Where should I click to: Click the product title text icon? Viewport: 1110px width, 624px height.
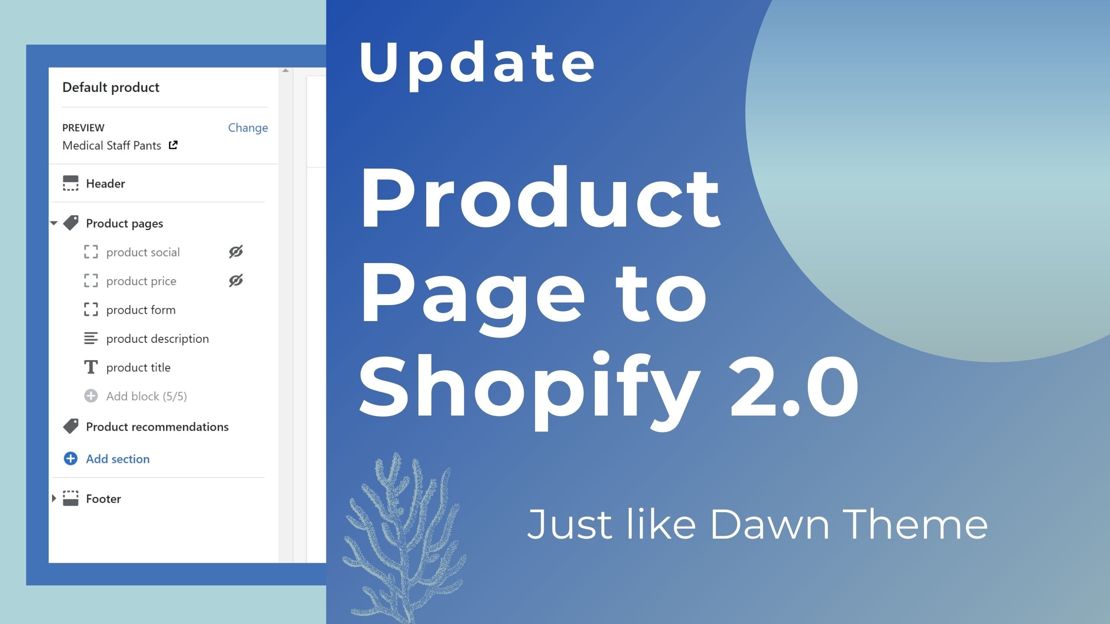[x=91, y=367]
